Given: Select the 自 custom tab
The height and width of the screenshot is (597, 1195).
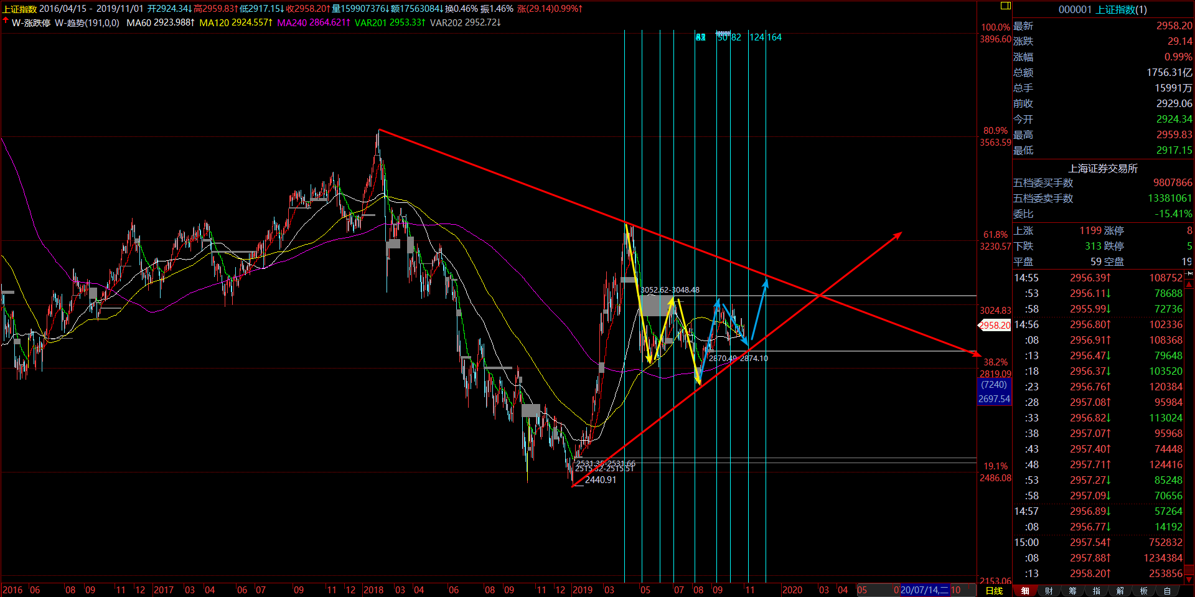Looking at the screenshot, I should click(1167, 591).
